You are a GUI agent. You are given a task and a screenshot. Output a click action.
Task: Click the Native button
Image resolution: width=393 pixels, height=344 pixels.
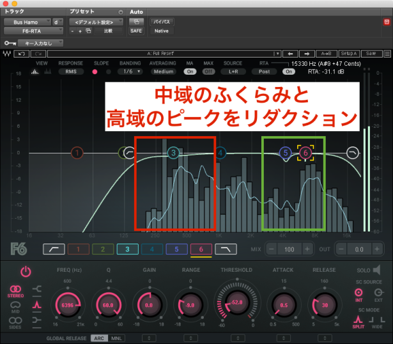[162, 31]
